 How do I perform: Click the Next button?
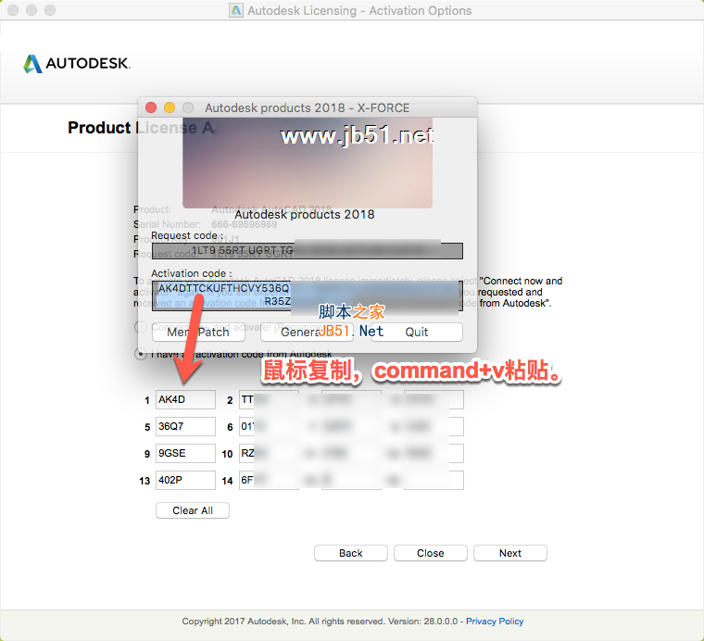click(510, 553)
